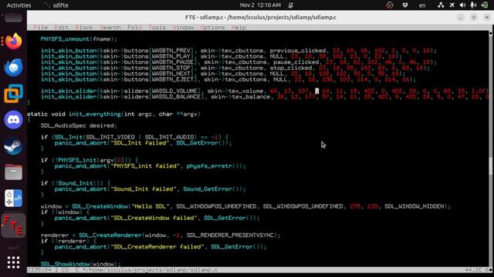Screen dimensions: 494x277
Task: Open the red circular tray indicator
Action: (x=390, y=5)
